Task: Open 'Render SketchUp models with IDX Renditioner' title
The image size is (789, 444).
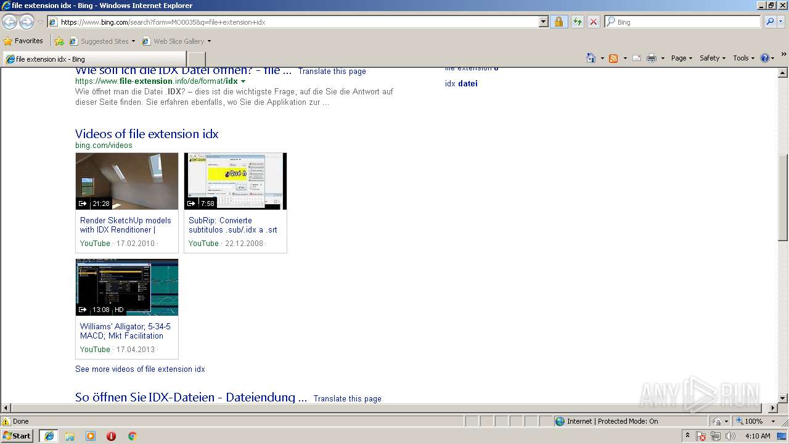Action: coord(126,225)
